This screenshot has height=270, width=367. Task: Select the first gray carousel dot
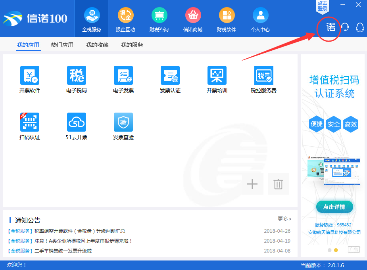tap(330, 250)
